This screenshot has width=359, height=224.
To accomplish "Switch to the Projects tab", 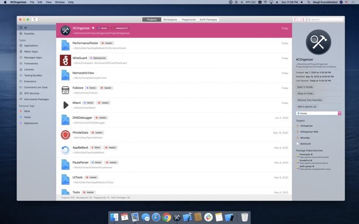I will pyautogui.click(x=152, y=19).
